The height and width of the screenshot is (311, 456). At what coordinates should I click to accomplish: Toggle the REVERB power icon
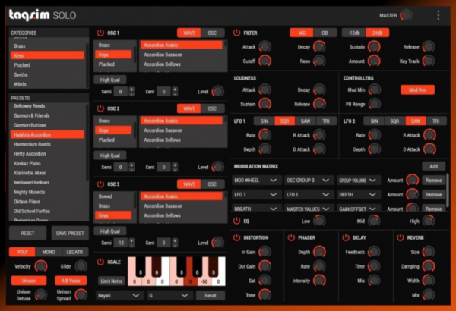pos(401,238)
